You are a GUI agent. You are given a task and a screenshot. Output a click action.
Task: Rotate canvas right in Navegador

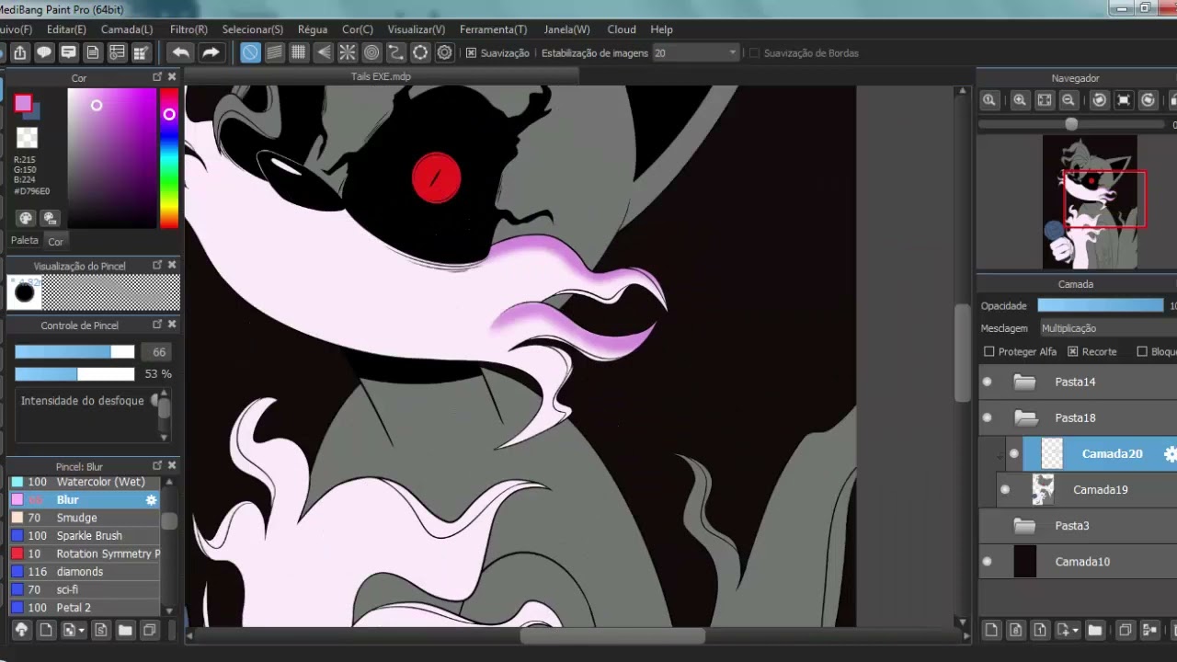point(1148,100)
